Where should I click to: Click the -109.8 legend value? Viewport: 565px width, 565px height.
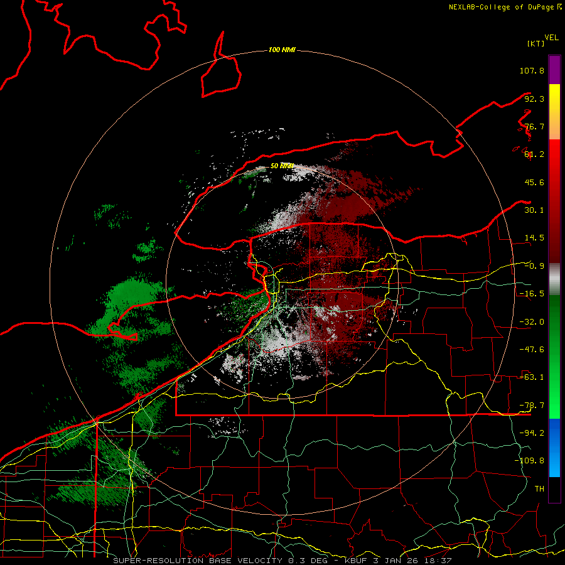point(529,461)
